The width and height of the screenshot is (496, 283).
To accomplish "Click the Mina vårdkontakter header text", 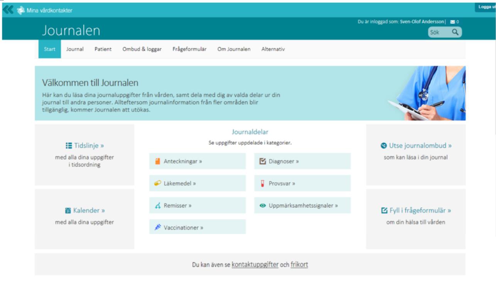I will (49, 11).
